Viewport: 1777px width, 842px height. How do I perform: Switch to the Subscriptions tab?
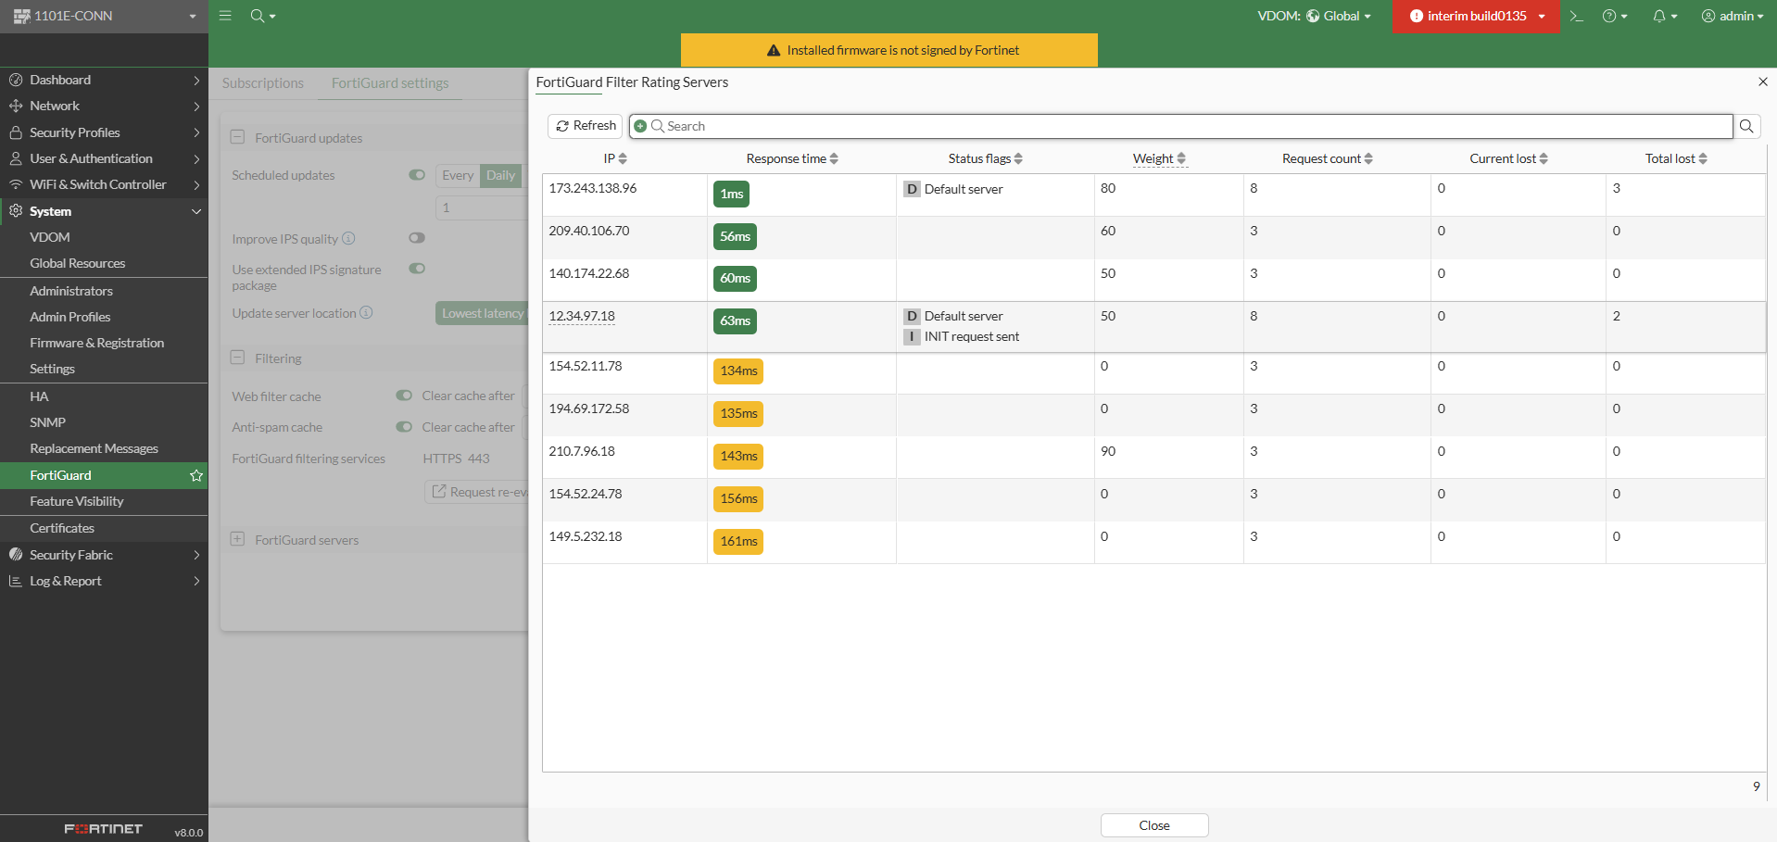[x=263, y=83]
